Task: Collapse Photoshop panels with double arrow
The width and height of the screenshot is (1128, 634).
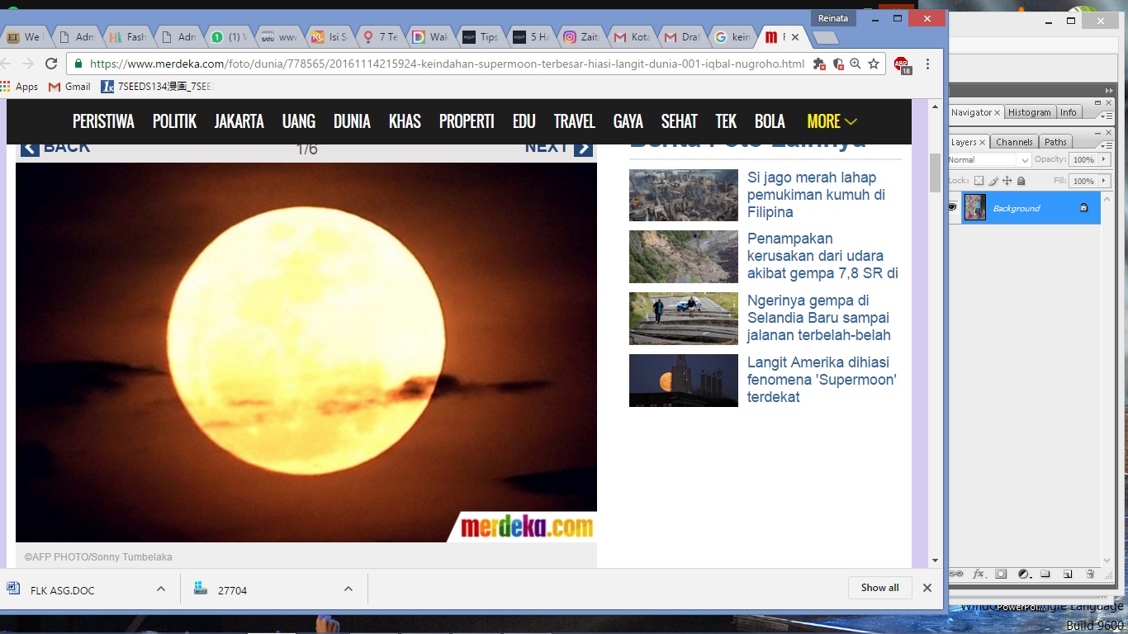Action: 1108,91
